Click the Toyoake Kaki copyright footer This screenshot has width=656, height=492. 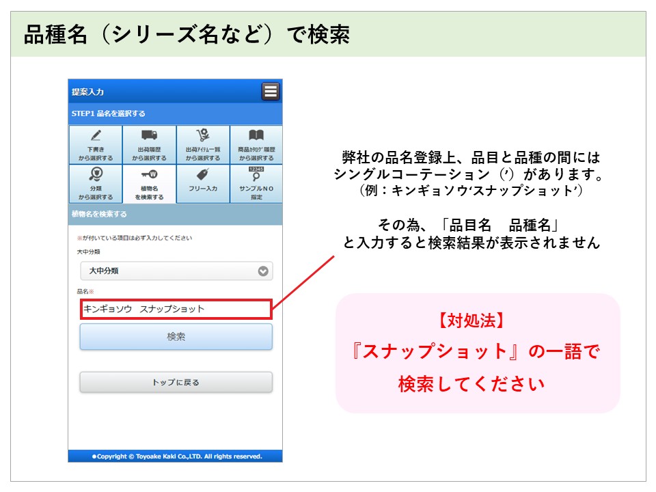tap(175, 456)
